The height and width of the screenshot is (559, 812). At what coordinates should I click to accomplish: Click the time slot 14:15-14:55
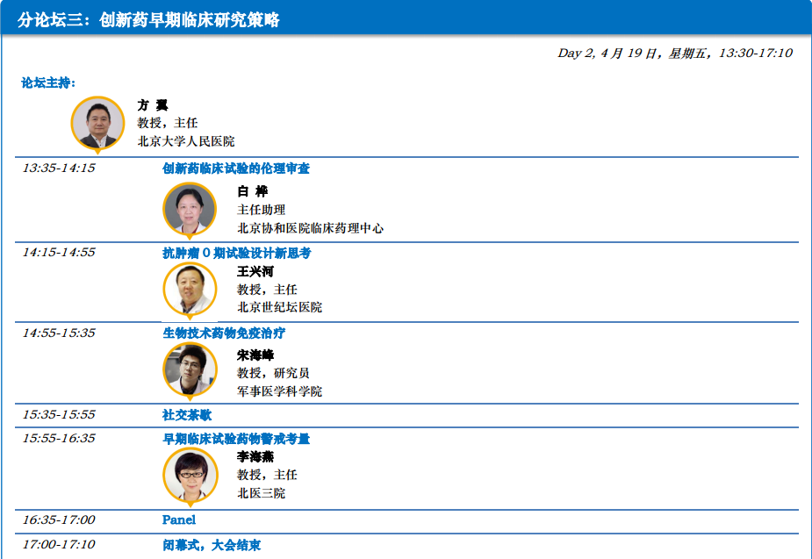tap(59, 252)
